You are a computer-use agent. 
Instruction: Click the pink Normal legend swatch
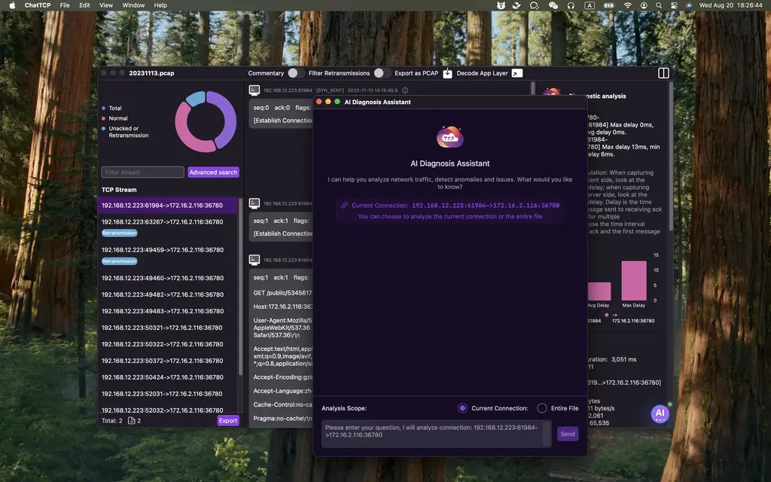[104, 118]
